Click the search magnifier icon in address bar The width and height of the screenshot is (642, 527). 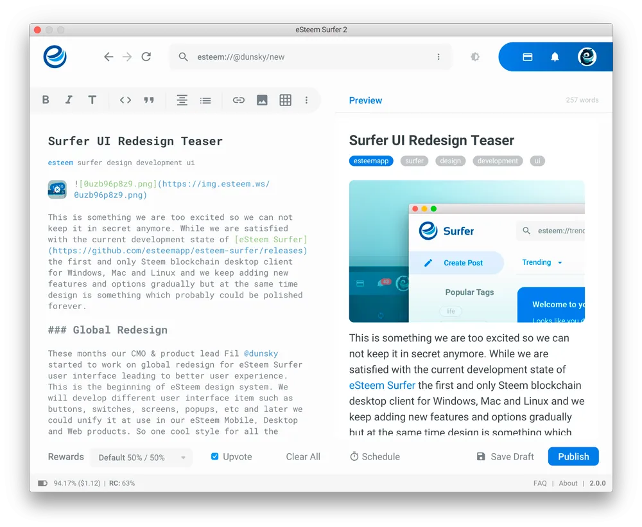(183, 57)
